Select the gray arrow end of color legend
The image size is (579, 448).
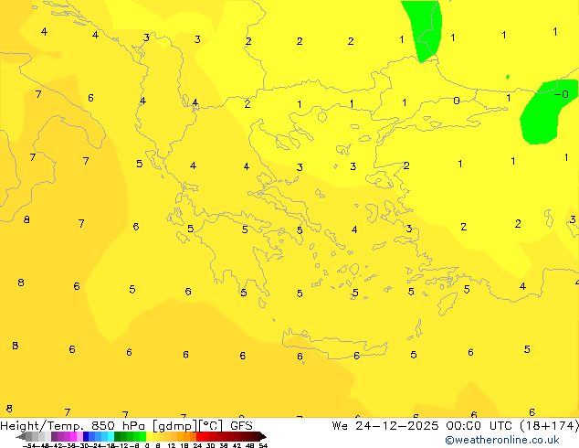pyautogui.click(x=20, y=436)
